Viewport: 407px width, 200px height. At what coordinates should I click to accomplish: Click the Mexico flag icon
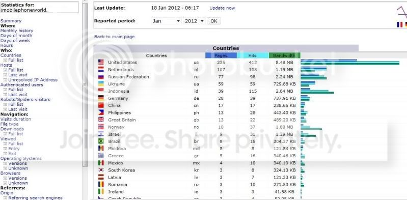(101, 163)
